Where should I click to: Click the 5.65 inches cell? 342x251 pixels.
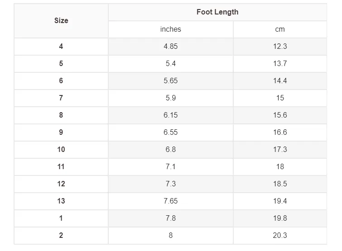(171, 81)
